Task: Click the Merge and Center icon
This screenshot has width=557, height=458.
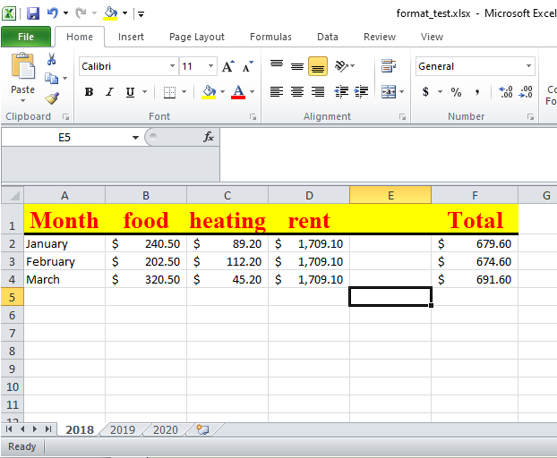Action: click(389, 92)
